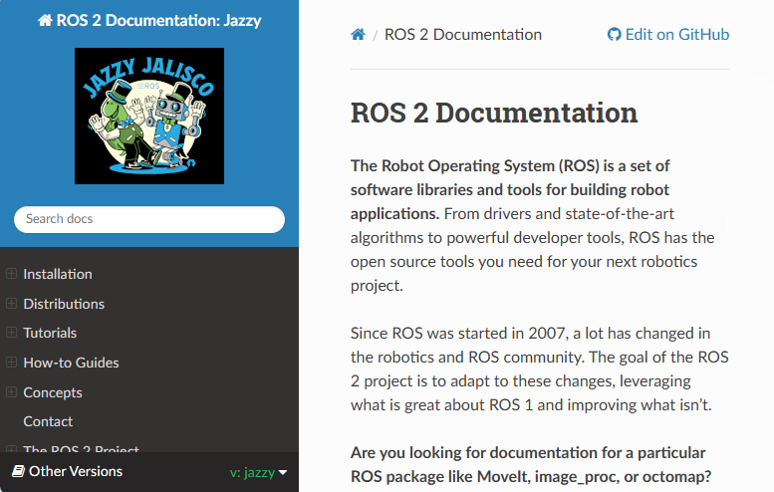Click the book icon beside Other Versions
774x492 pixels.
[x=18, y=471]
